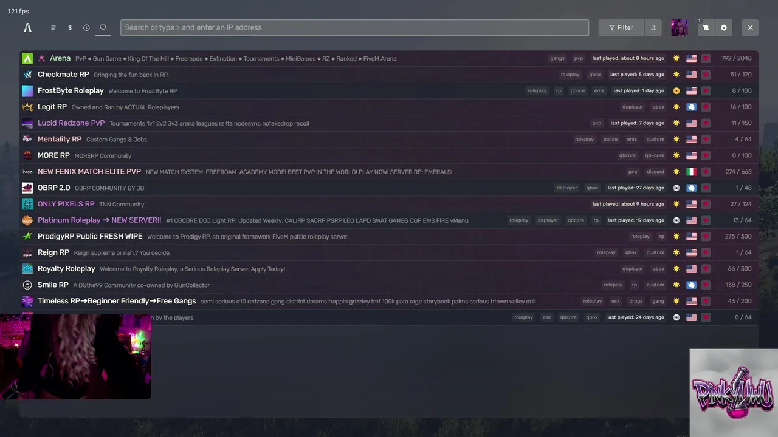The height and width of the screenshot is (437, 778).
Task: Click the Italy flag on NEW FENIX MATCH
Action: pos(691,172)
